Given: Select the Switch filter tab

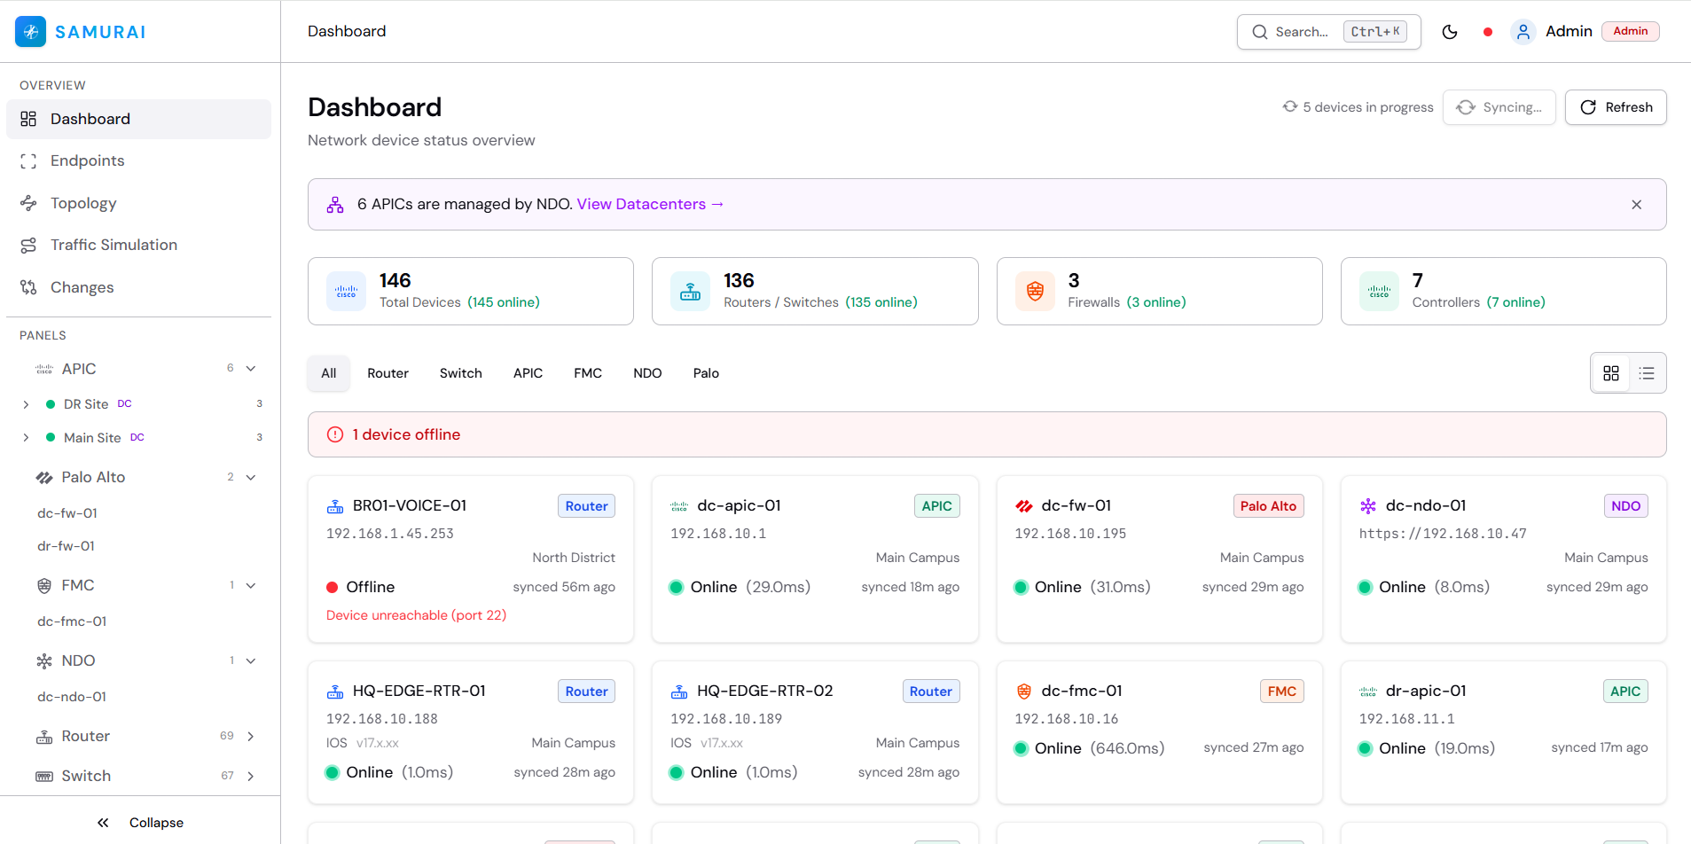Looking at the screenshot, I should [x=460, y=373].
